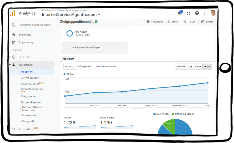234x143 pixels.
Task: Click the Google Analytics logo
Action: click(x=13, y=13)
